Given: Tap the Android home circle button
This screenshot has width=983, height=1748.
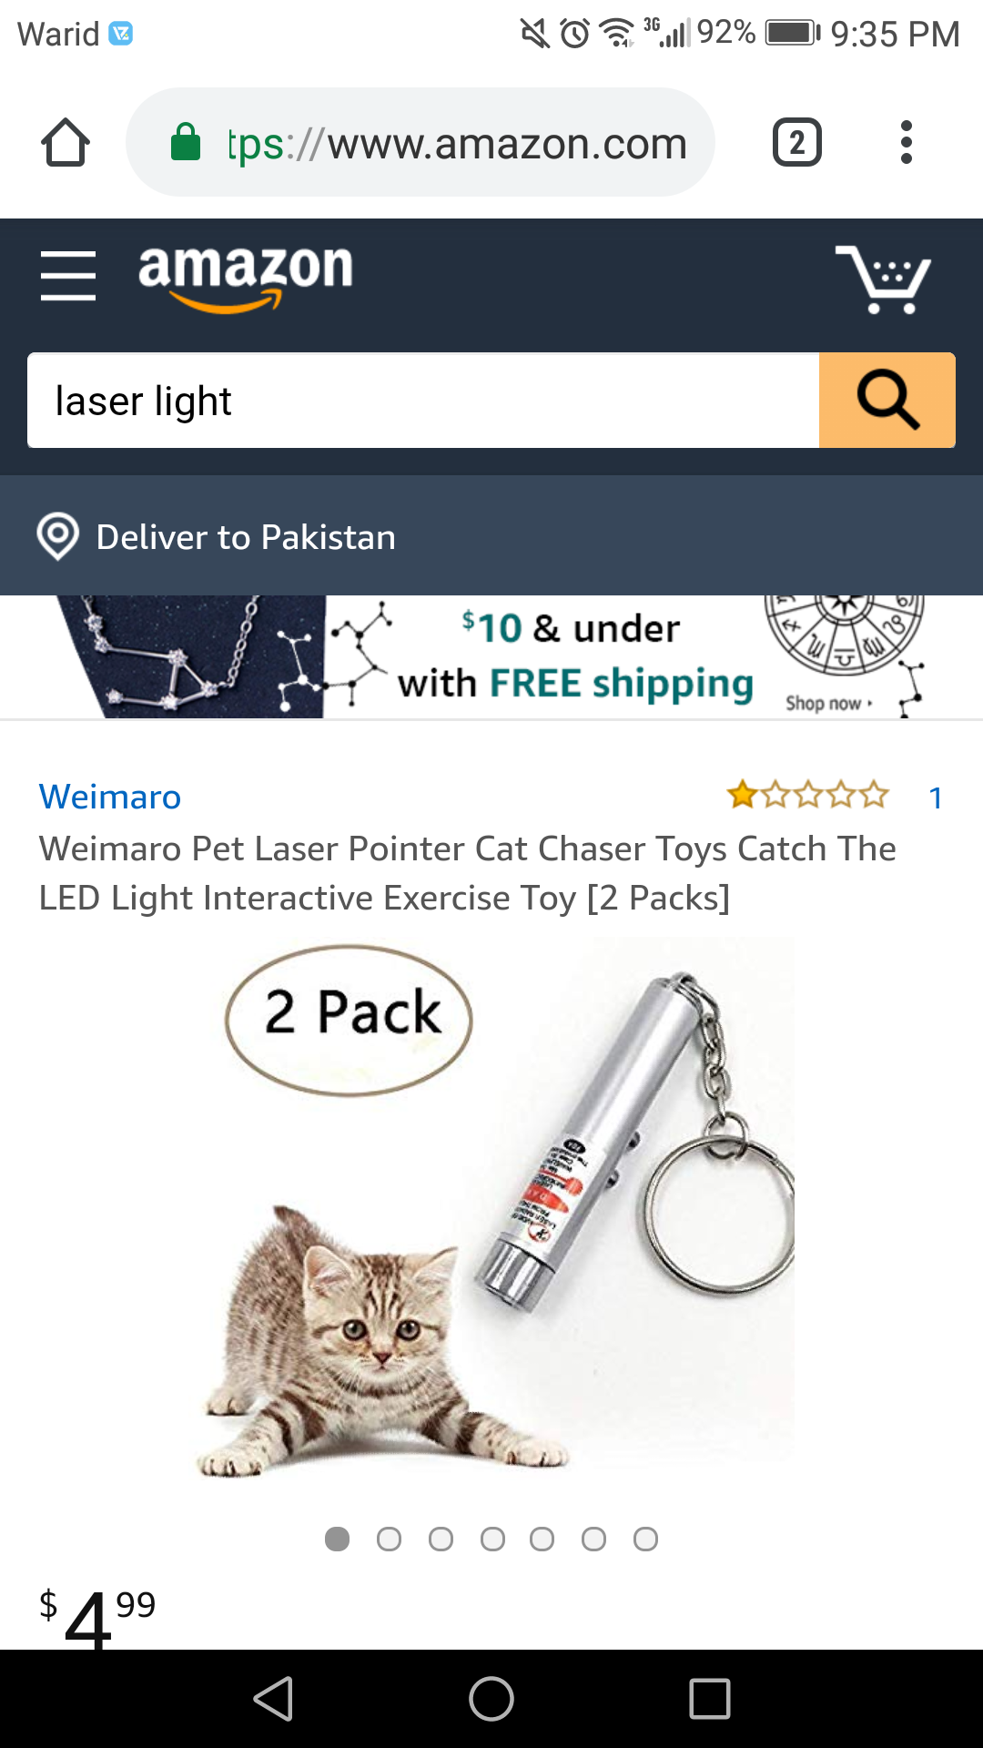Looking at the screenshot, I should click(x=491, y=1699).
